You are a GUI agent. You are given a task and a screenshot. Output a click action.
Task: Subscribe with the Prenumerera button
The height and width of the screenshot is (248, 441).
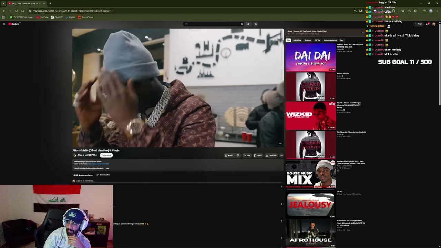[106, 155]
